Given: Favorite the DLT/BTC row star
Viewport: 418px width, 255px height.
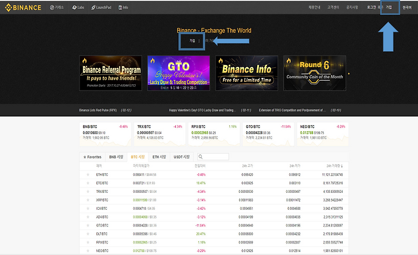Looking at the screenshot, I should click(88, 234).
